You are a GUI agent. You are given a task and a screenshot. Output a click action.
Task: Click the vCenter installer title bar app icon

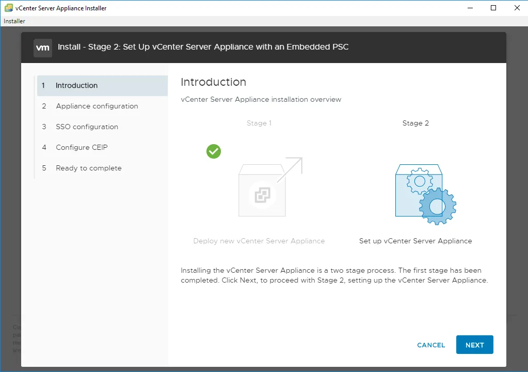(8, 8)
